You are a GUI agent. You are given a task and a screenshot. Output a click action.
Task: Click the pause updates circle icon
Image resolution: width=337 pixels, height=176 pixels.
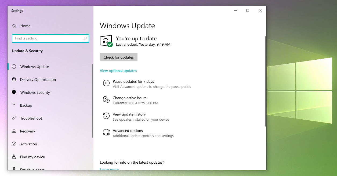(106, 83)
